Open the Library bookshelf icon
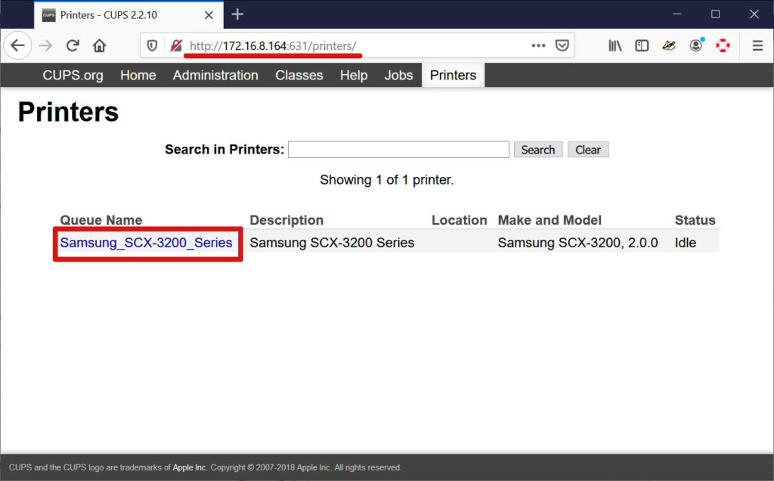This screenshot has width=774, height=481. 615,46
